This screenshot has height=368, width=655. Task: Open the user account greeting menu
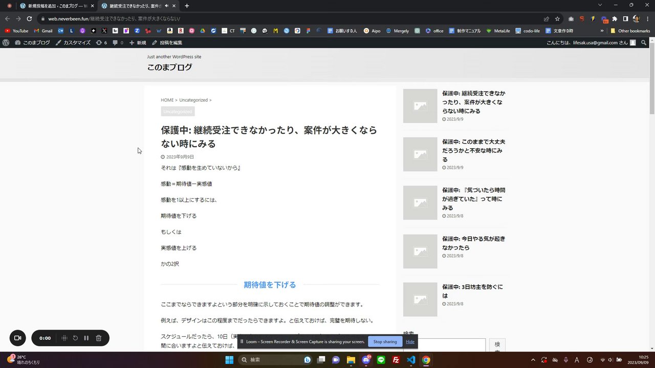[591, 43]
